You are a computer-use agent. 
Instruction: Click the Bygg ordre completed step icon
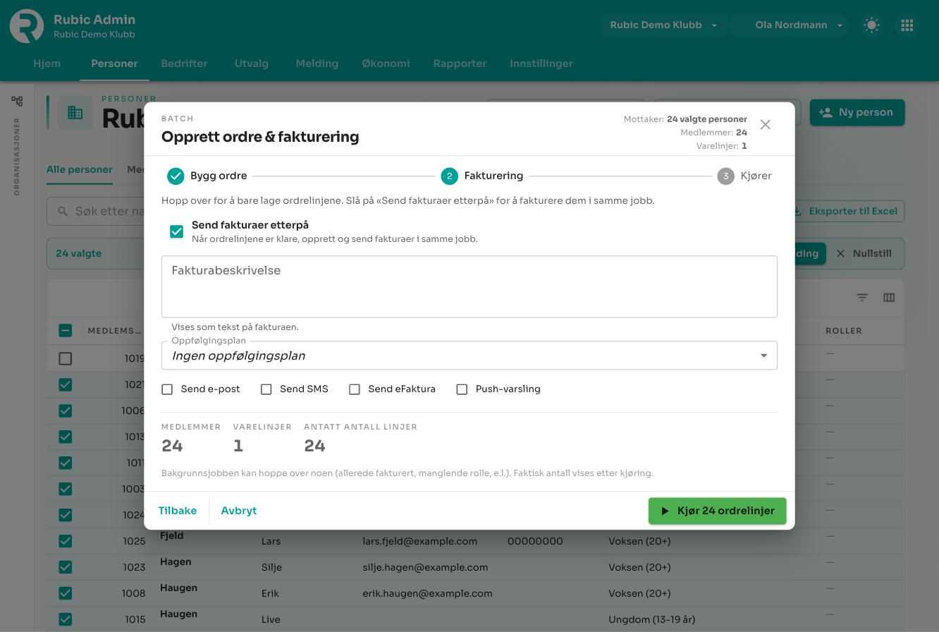(x=176, y=176)
